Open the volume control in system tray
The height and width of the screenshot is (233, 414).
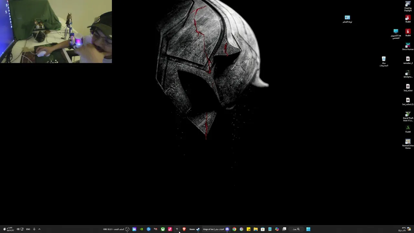(18, 229)
